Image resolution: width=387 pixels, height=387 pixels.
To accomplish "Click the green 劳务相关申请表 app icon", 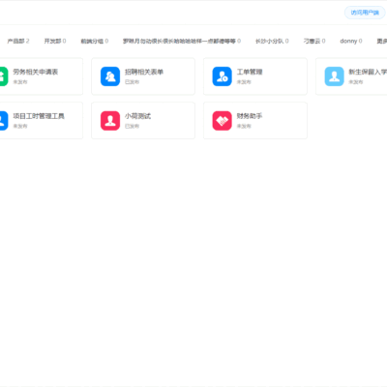I will 3,76.
